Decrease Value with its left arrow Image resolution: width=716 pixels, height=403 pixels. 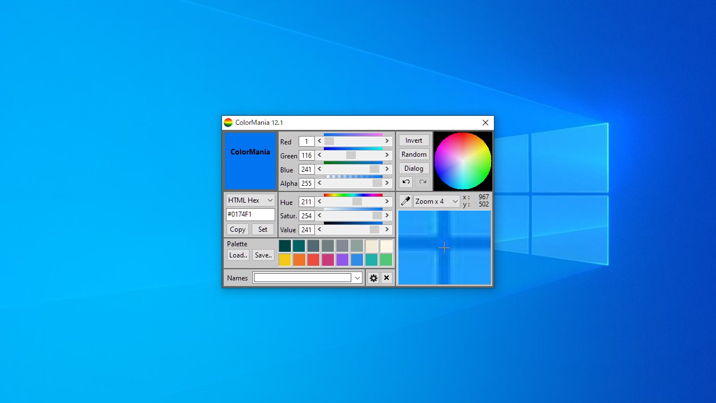pos(319,229)
